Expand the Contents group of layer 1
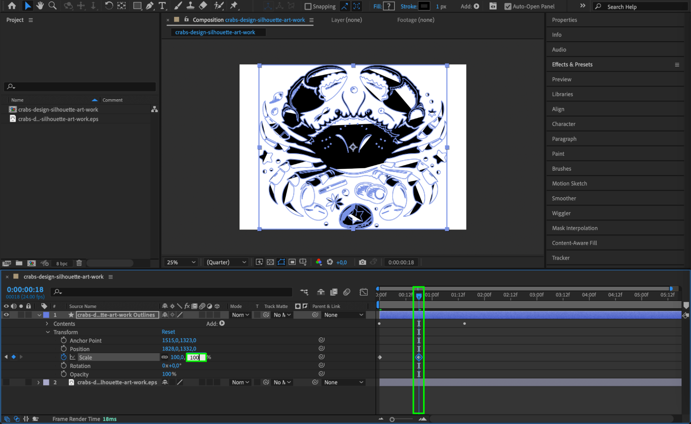Screen dimensions: 691x424 pyautogui.click(x=47, y=324)
